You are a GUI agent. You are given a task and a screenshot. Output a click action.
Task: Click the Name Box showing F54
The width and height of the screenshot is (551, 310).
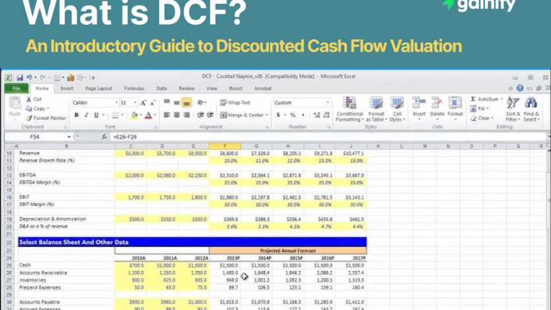(34, 136)
